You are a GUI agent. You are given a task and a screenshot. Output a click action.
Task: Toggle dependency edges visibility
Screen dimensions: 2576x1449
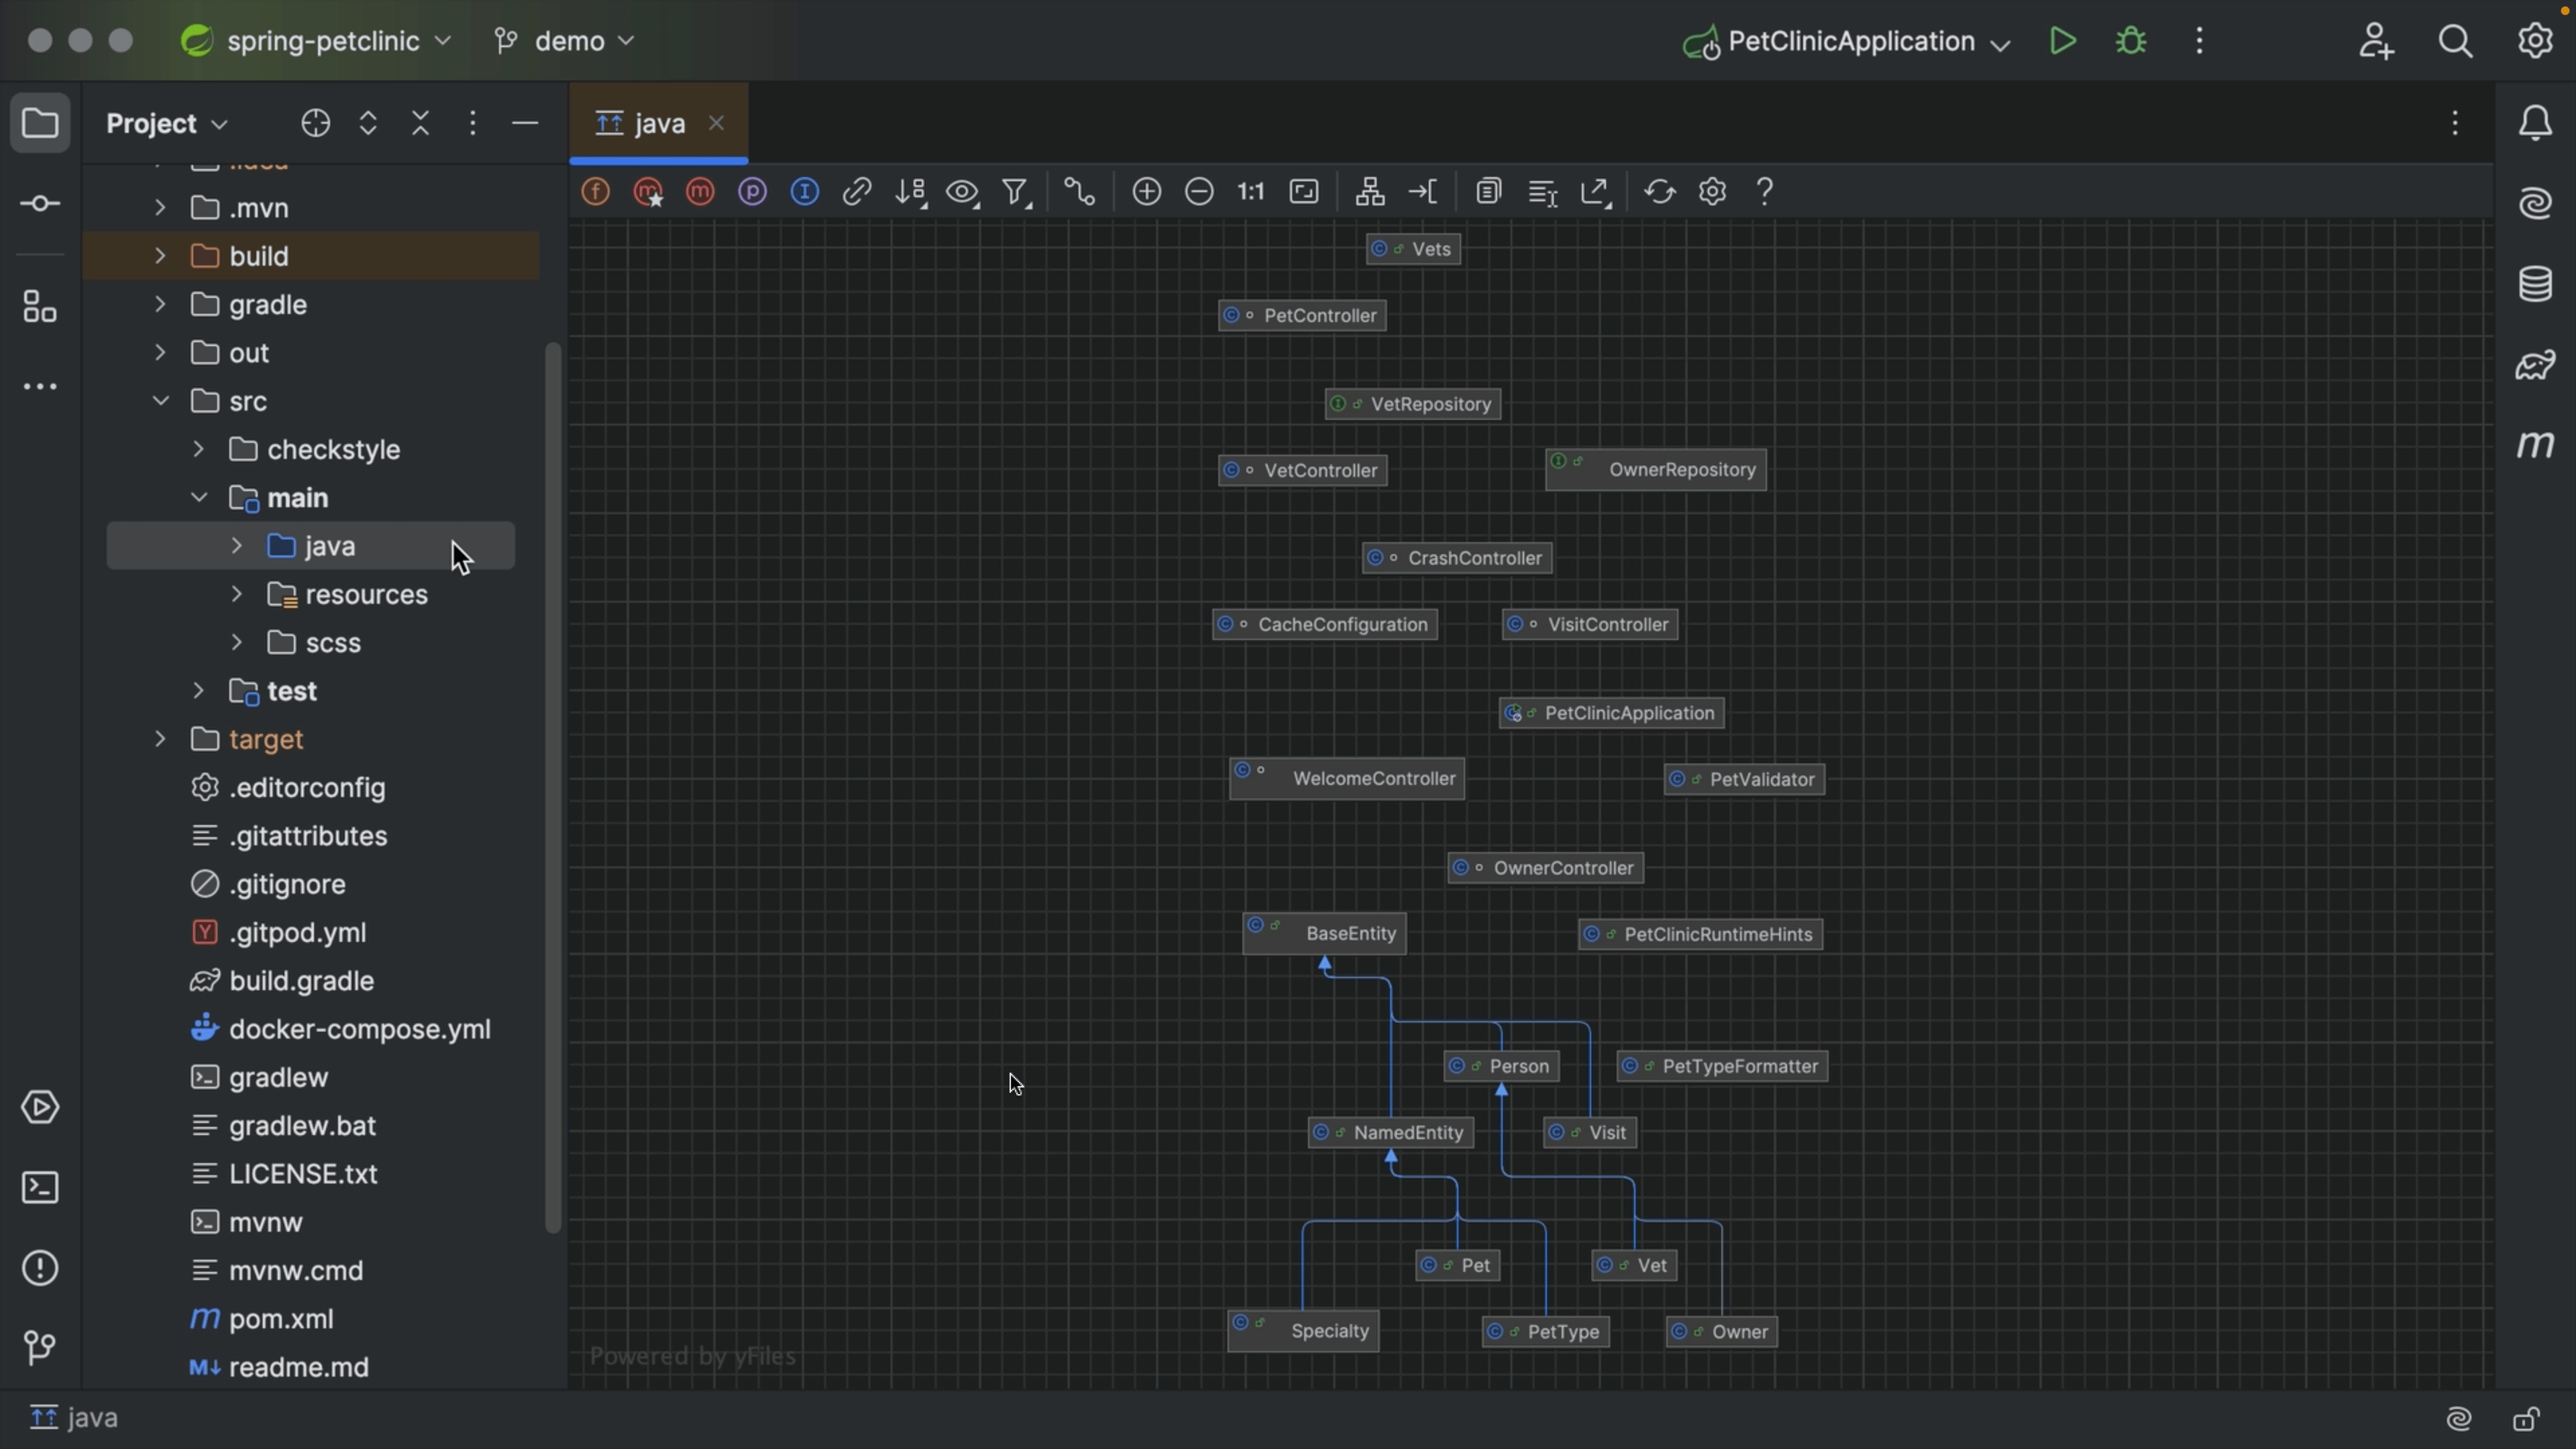[x=858, y=192]
